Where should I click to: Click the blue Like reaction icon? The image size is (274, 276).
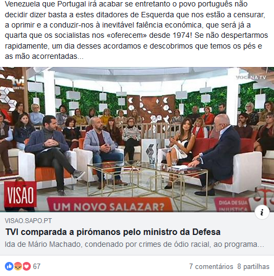(9, 266)
